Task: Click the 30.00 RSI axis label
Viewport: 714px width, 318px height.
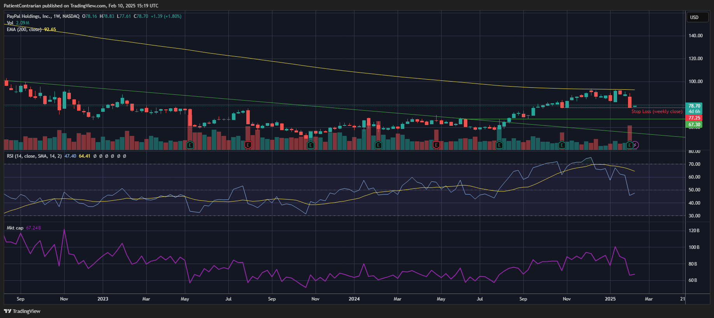Action: click(694, 216)
